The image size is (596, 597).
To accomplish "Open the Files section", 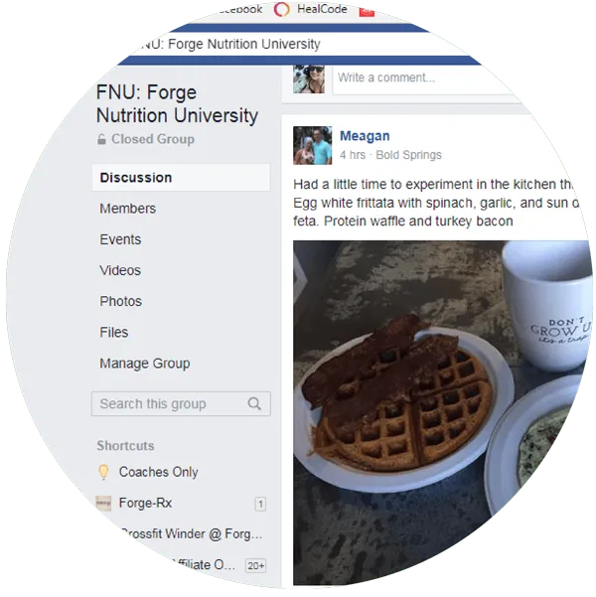I will pyautogui.click(x=114, y=332).
